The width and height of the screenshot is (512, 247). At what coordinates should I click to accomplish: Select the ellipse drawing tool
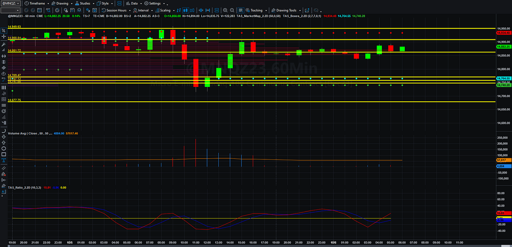point(4,148)
